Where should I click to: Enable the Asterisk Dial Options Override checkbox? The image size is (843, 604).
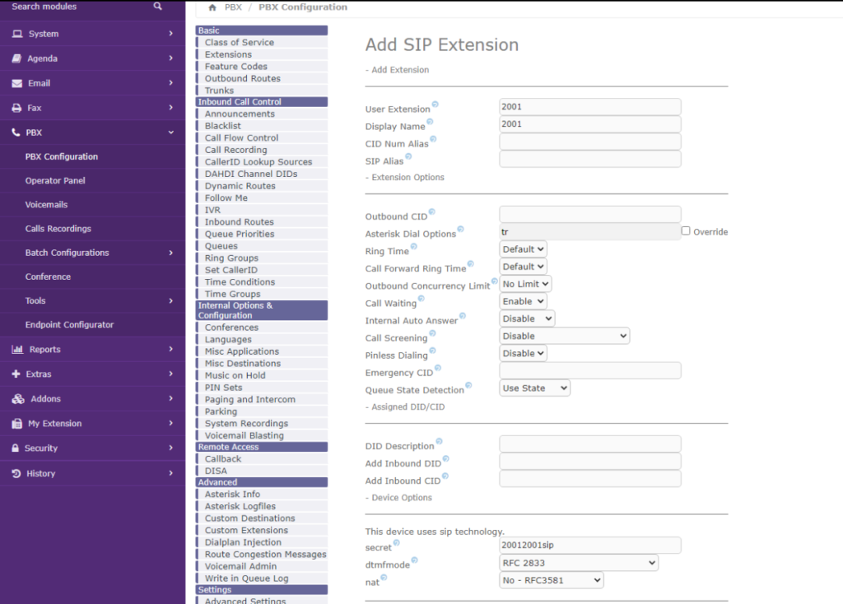[686, 231]
